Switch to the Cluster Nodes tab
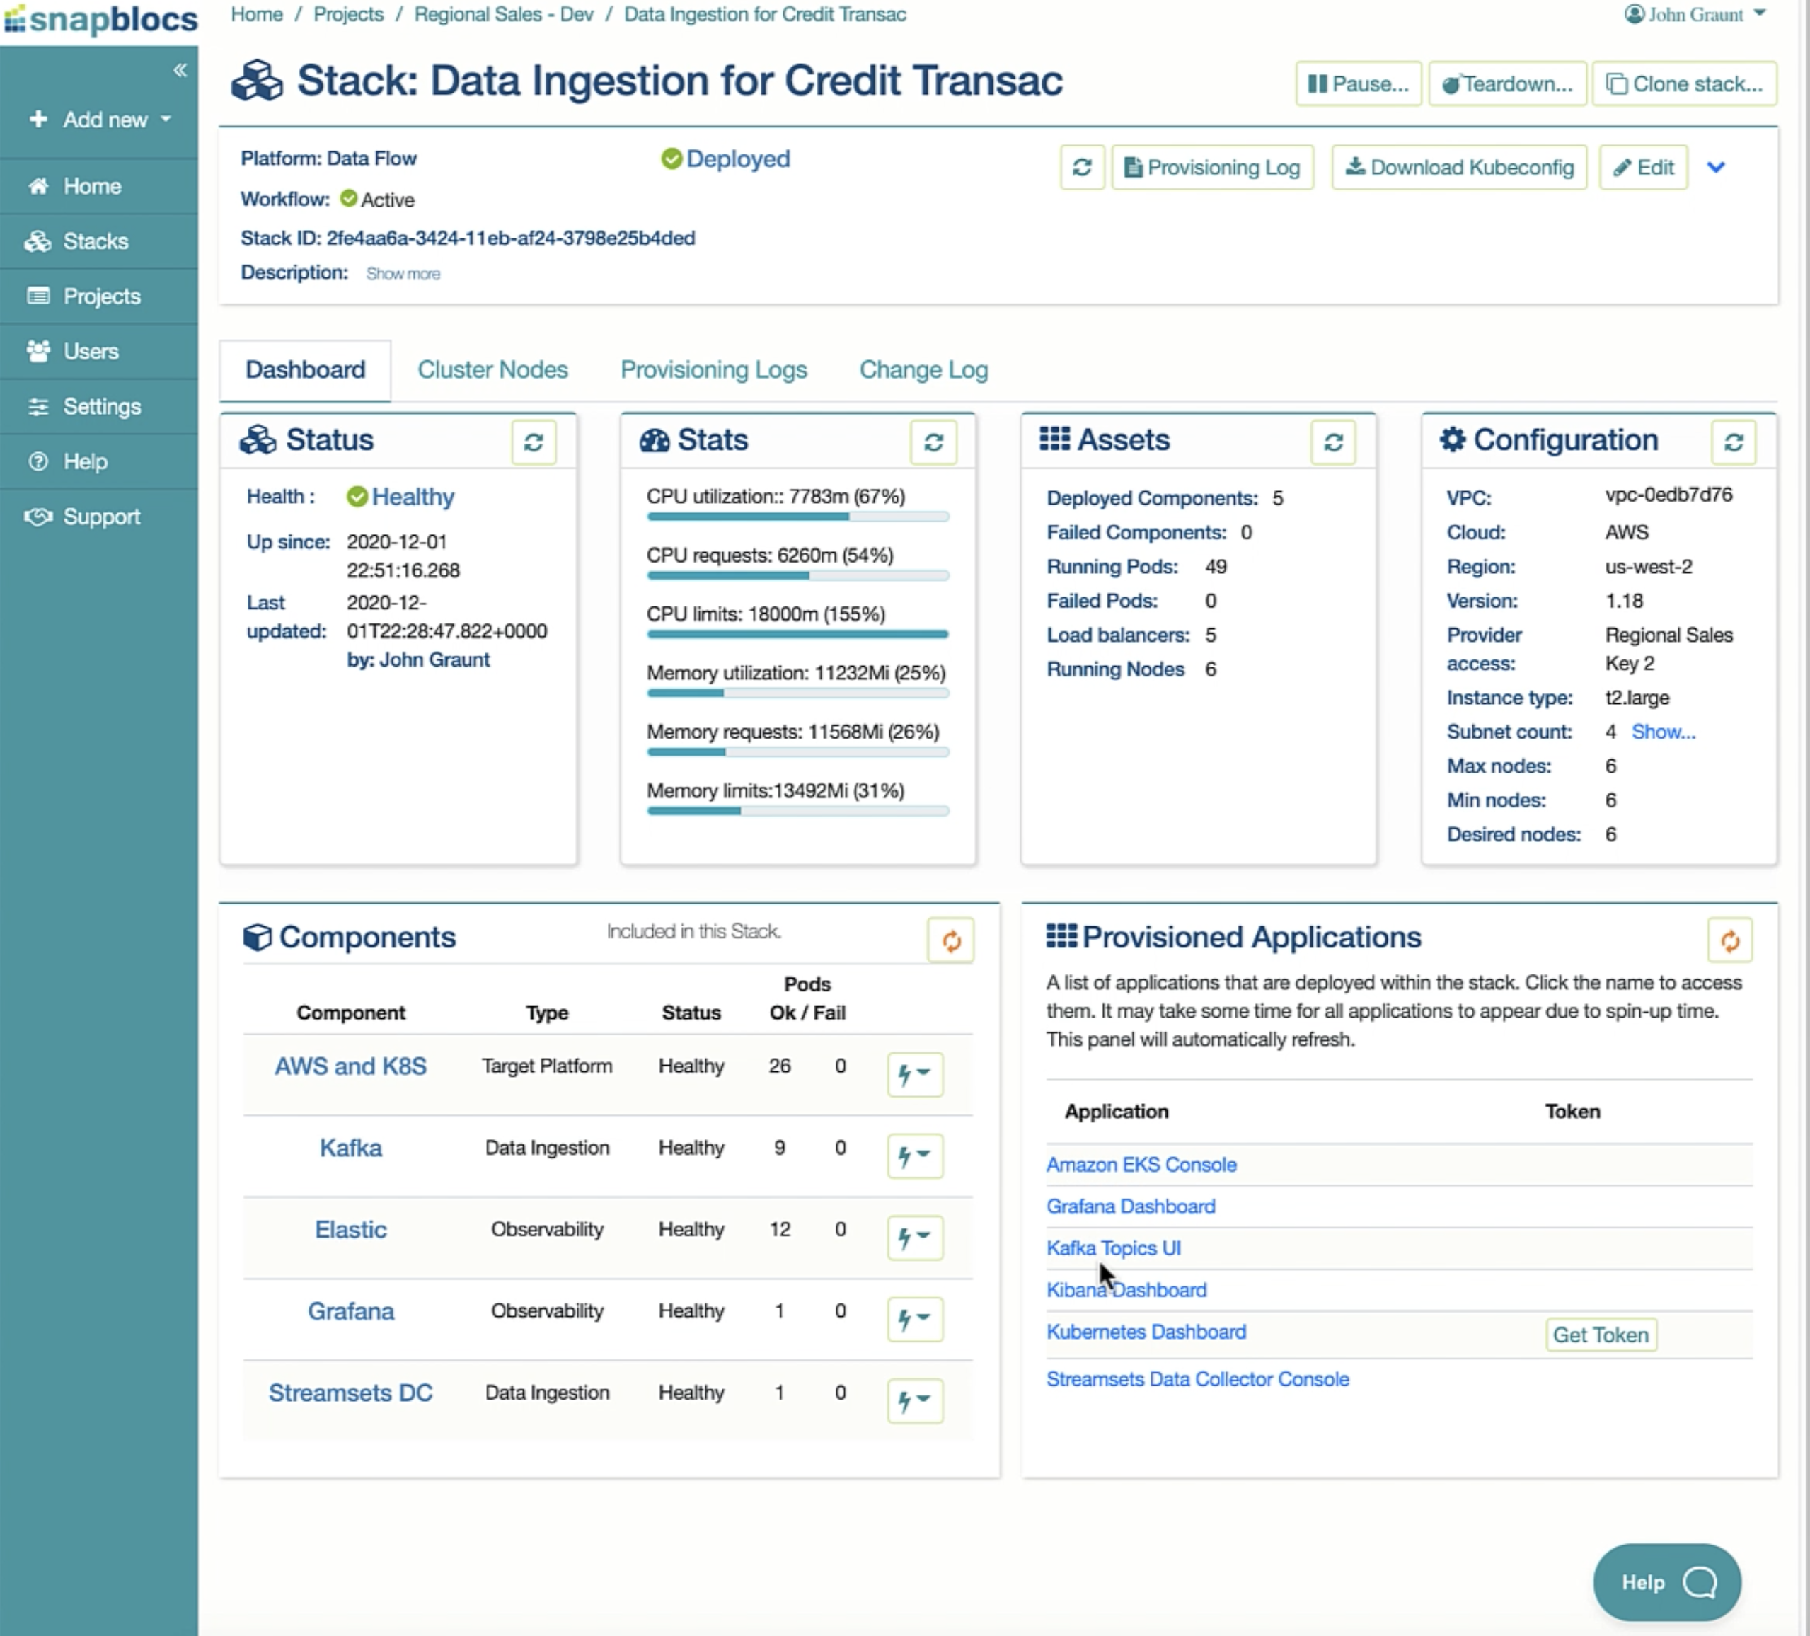1810x1636 pixels. click(492, 369)
